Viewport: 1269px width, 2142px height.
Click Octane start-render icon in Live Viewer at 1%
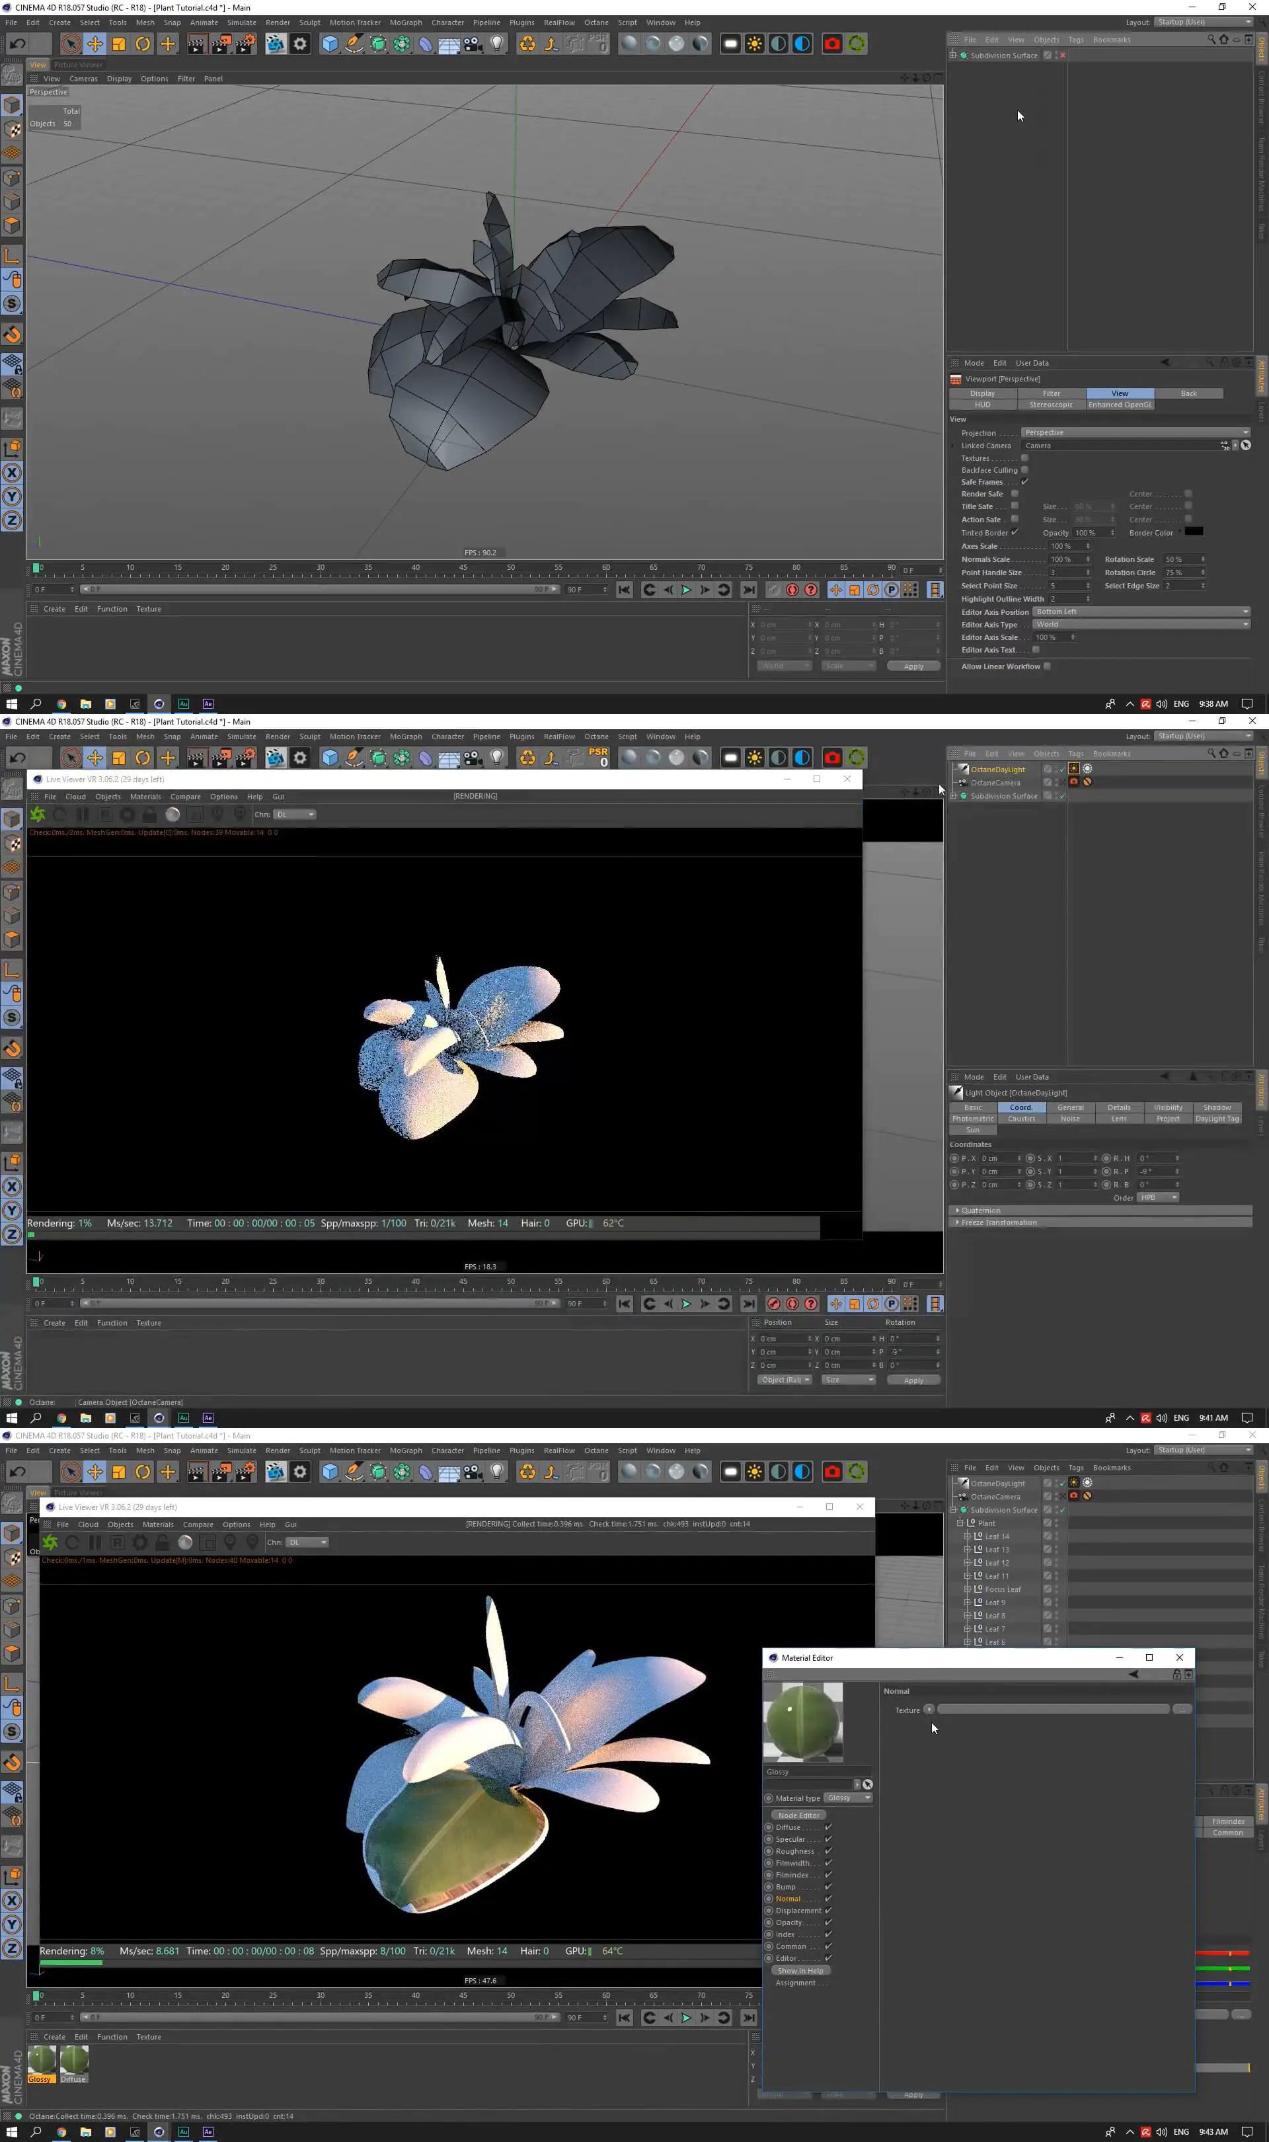pyautogui.click(x=38, y=814)
